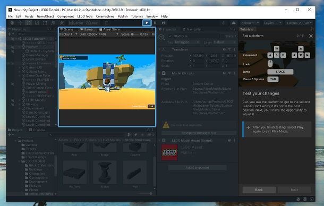This screenshot has width=324, height=206.
Task: Click the Step frame button
Action: tap(163, 23)
